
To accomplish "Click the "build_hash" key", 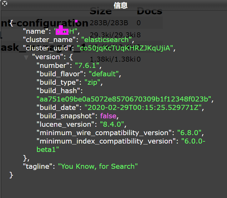I will [x=58, y=91].
